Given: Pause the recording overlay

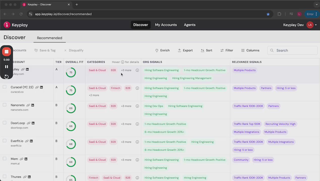Looking at the screenshot, I should pyautogui.click(x=7, y=67).
